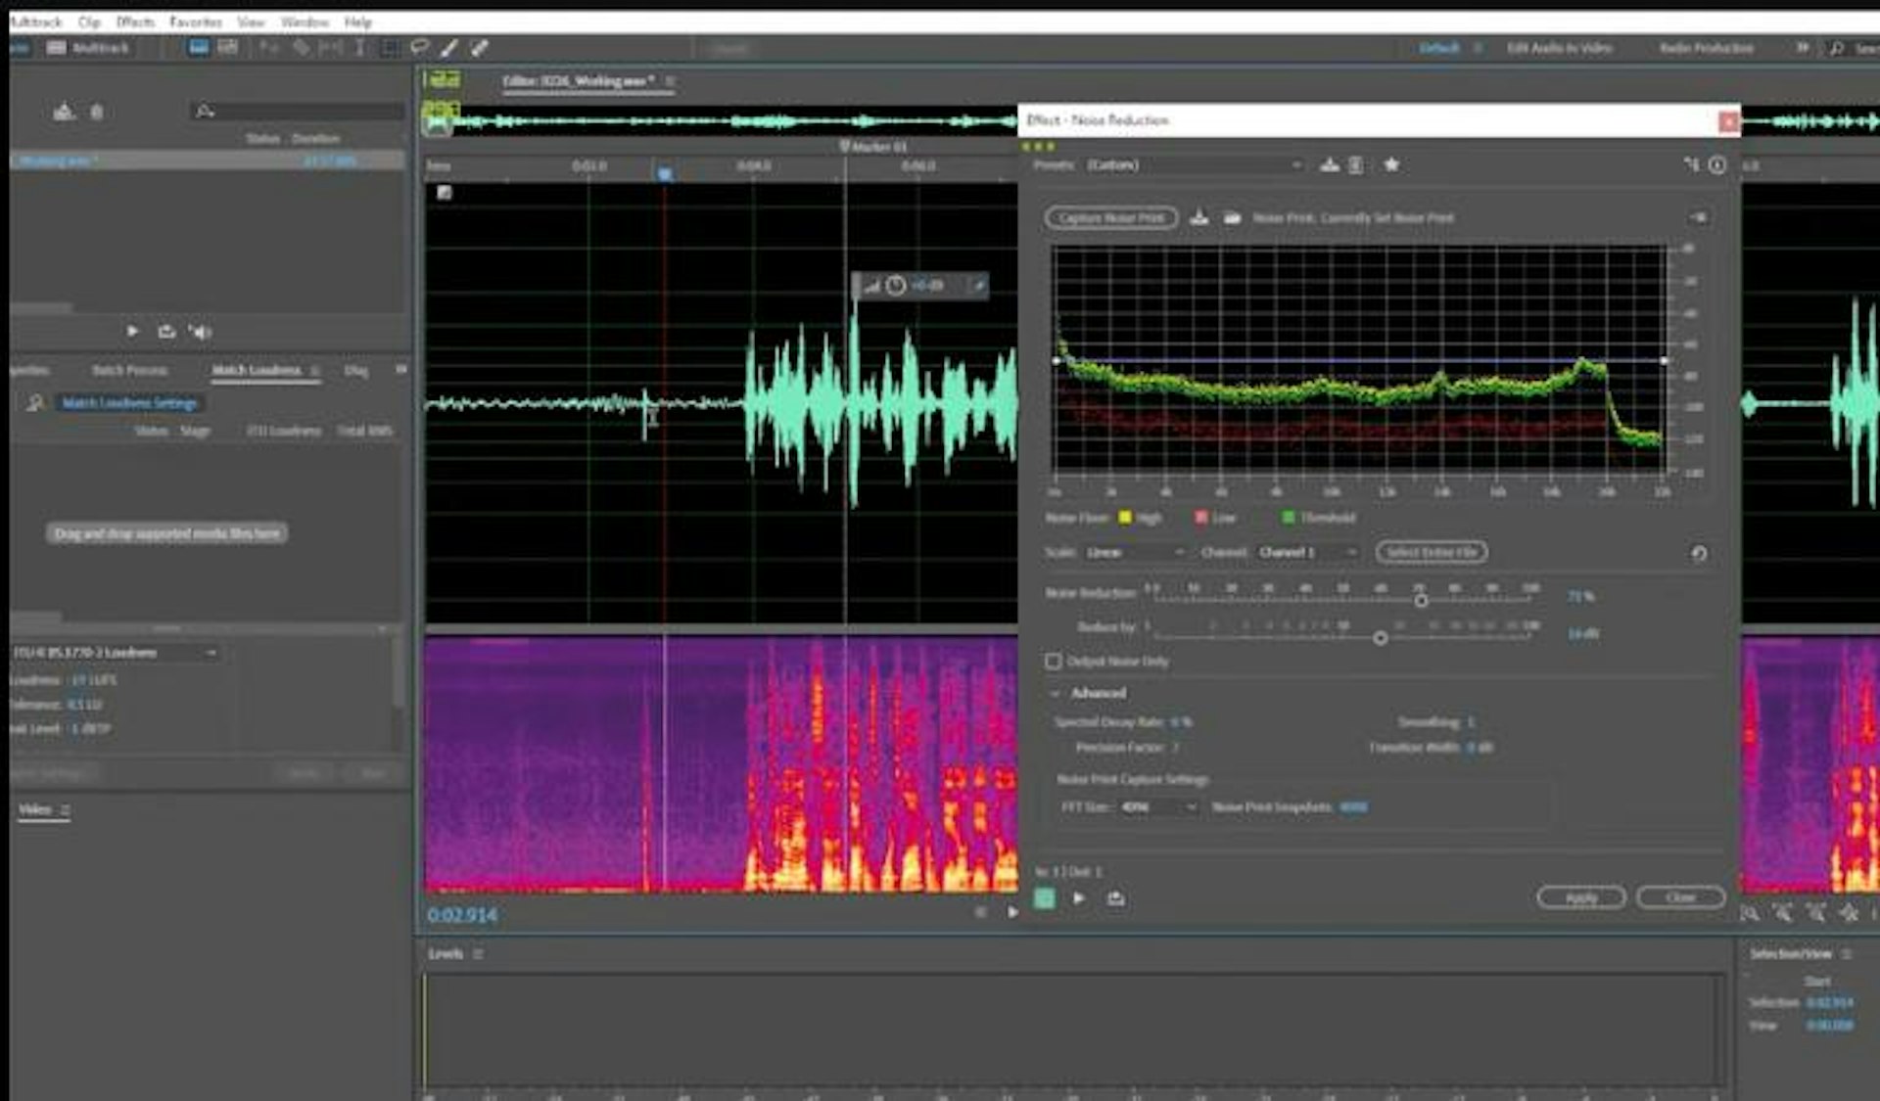Click the trash icon in Files panel

click(97, 112)
